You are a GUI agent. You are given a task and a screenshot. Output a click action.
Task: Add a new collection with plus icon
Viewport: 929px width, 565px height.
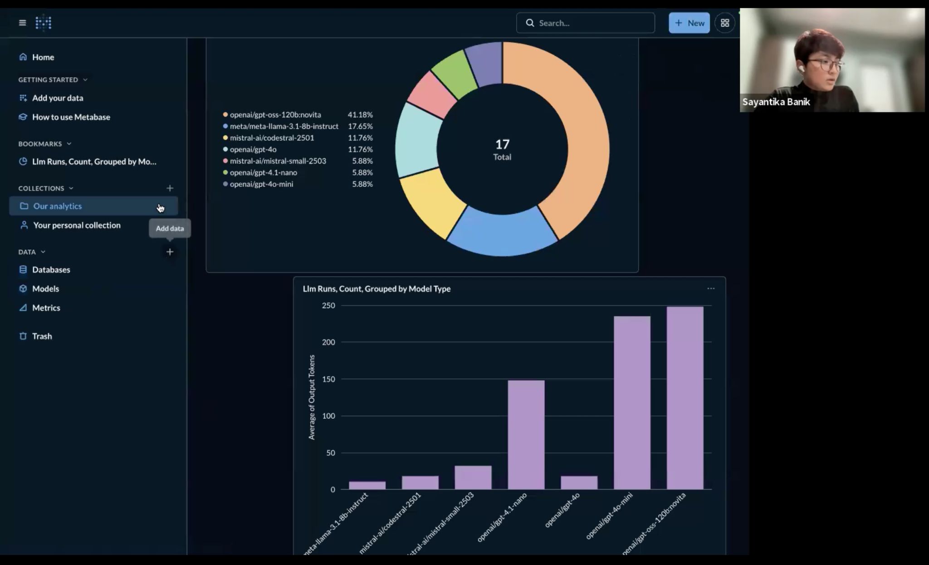click(170, 188)
